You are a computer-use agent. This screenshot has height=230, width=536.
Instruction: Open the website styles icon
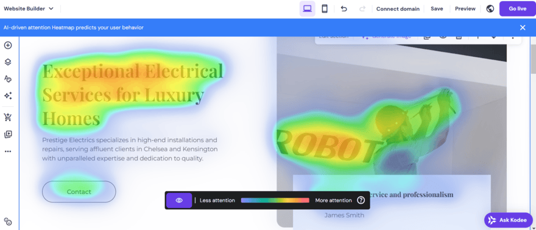click(x=8, y=79)
